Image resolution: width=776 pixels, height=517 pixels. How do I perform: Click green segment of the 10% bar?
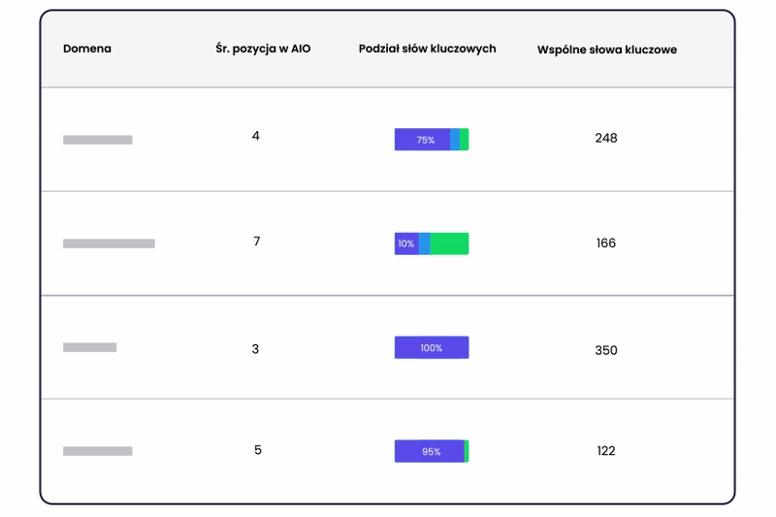pos(449,243)
